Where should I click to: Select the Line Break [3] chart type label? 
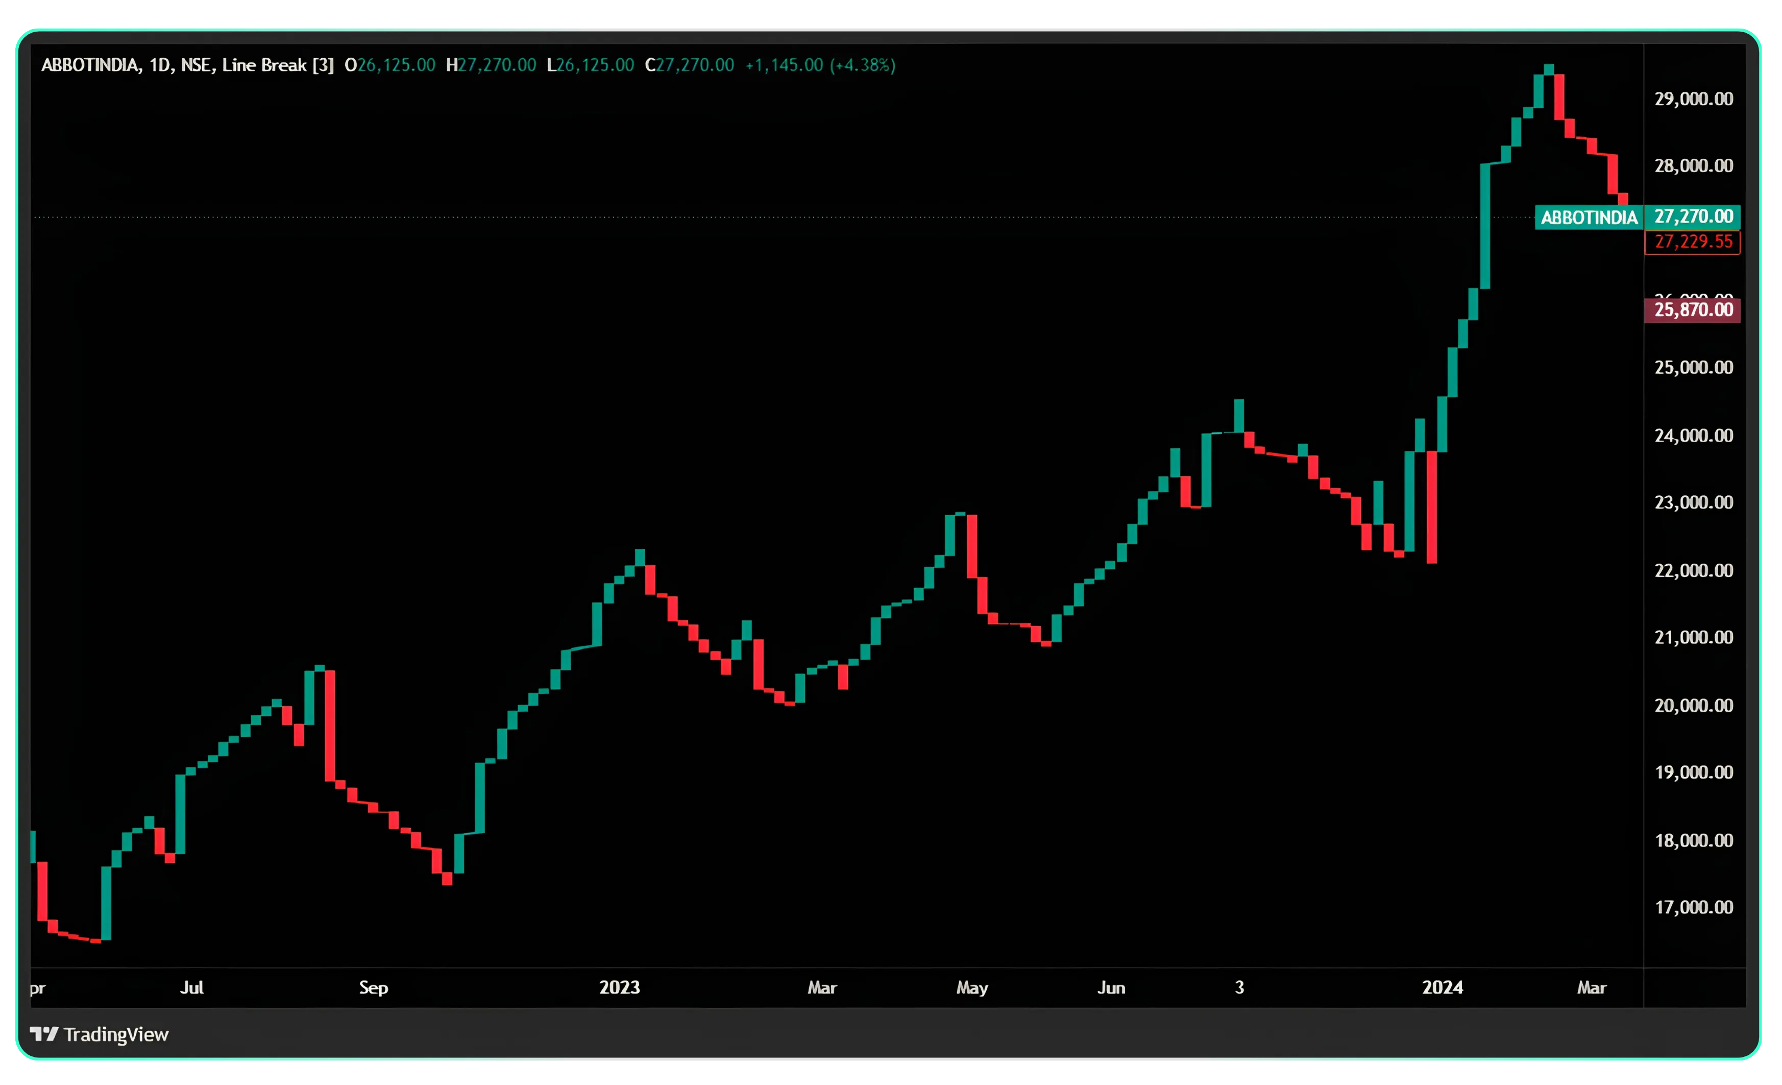click(278, 65)
